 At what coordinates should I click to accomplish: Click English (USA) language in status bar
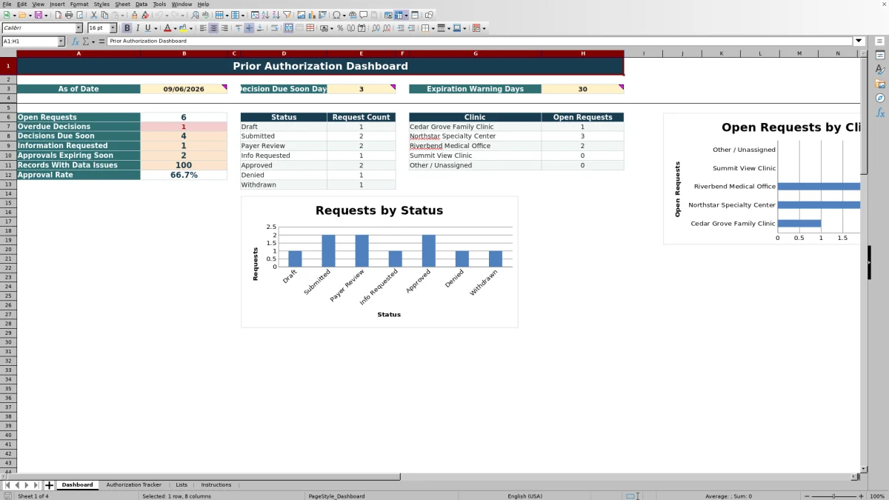tap(525, 496)
